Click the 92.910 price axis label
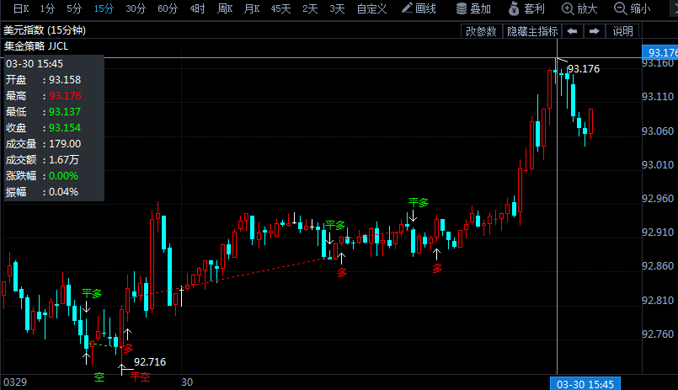 [658, 232]
